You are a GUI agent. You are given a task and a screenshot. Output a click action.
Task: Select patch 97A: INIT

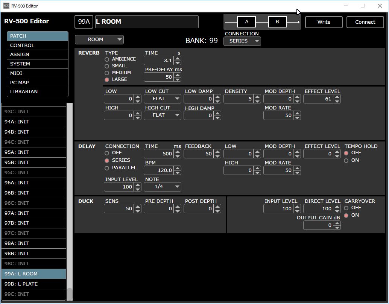pyautogui.click(x=34, y=213)
